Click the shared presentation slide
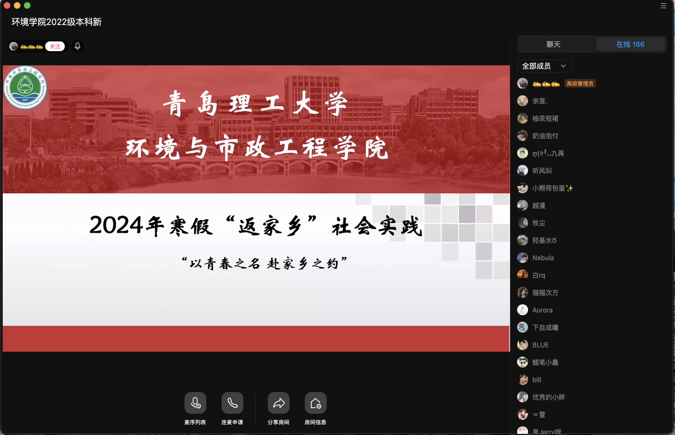This screenshot has height=435, width=675. (x=256, y=208)
